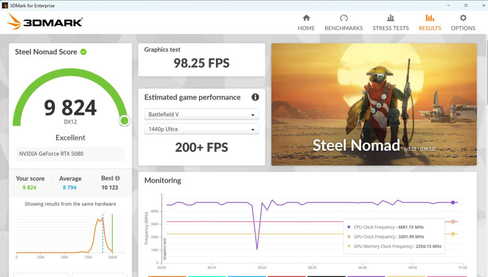Click the Stress Tests bar chart icon
488x277 pixels.
click(x=390, y=18)
